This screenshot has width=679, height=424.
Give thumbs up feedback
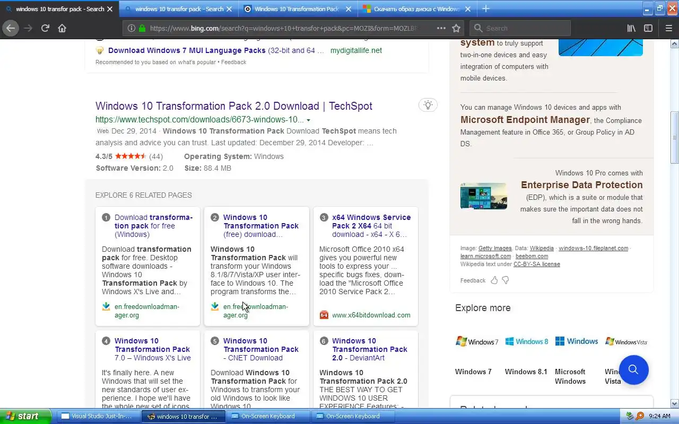tap(494, 280)
